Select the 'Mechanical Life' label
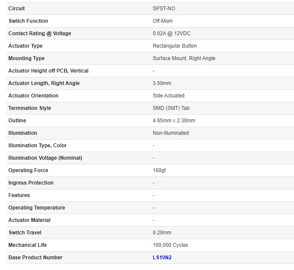294x270 pixels. pyautogui.click(x=27, y=245)
